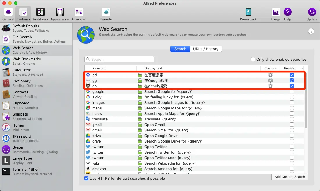Click the custom gear icon for gg
This screenshot has height=191, width=320.
pos(270,80)
